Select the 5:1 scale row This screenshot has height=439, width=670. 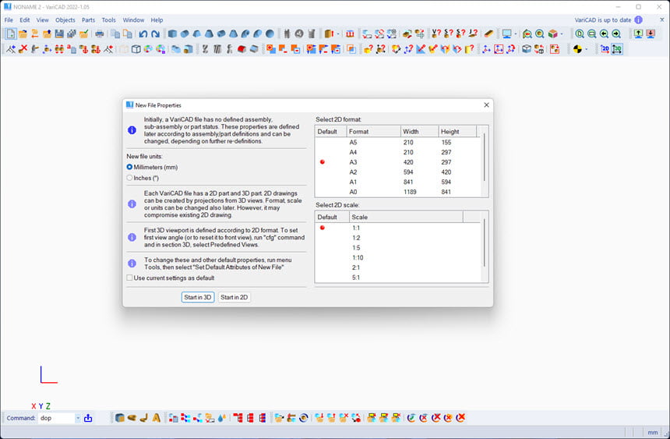[x=398, y=278]
